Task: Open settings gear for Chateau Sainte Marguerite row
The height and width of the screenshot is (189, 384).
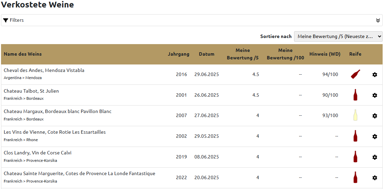Action: 374,178
